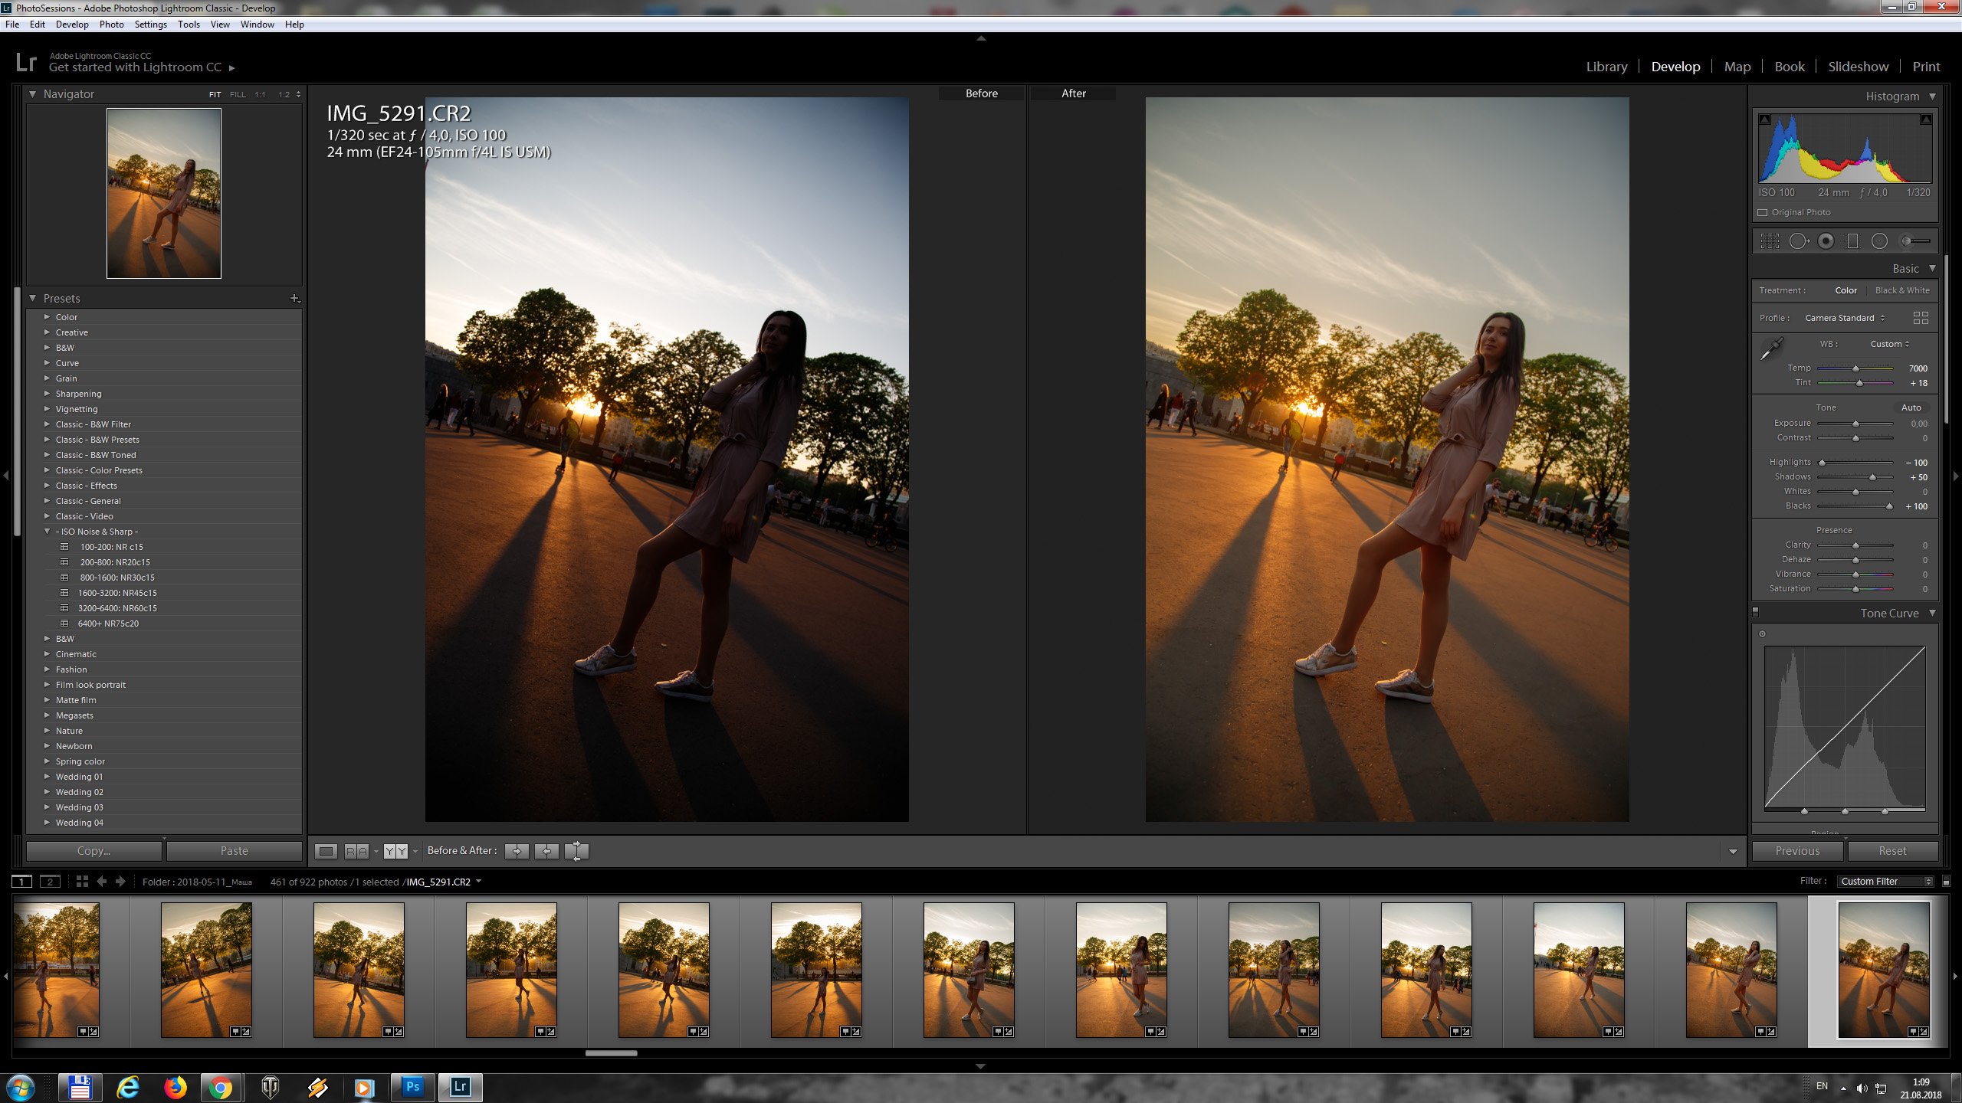Viewport: 1962px width, 1103px height.
Task: Toggle Original Photo checkbox in histogram
Action: click(x=1763, y=210)
